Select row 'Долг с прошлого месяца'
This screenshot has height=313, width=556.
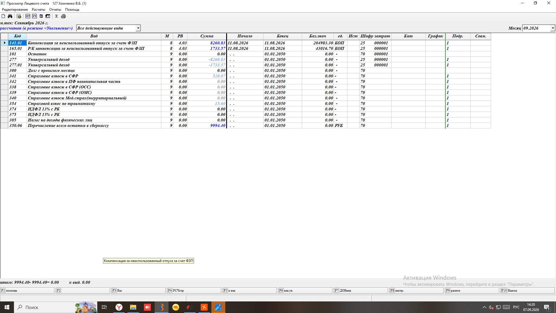click(246, 70)
